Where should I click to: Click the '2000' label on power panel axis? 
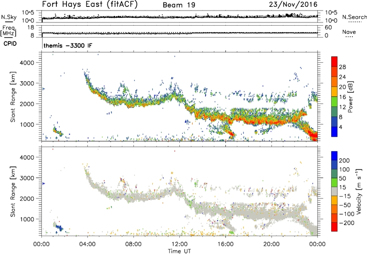[x=27, y=104]
